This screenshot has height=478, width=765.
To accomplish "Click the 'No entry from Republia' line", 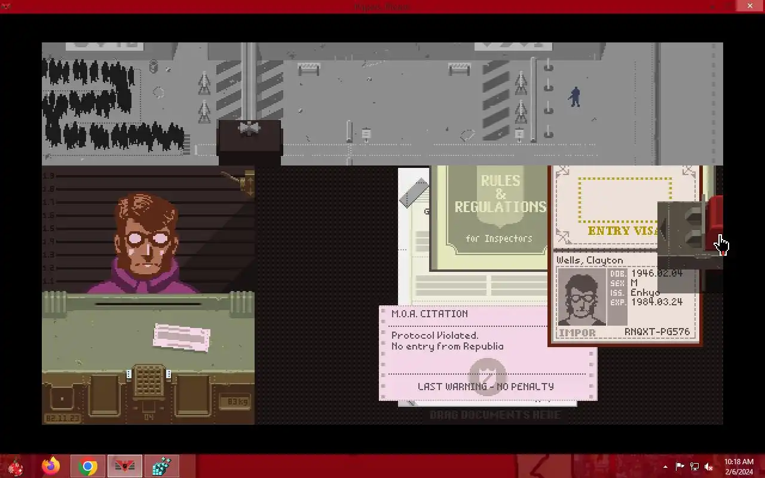I will point(447,347).
